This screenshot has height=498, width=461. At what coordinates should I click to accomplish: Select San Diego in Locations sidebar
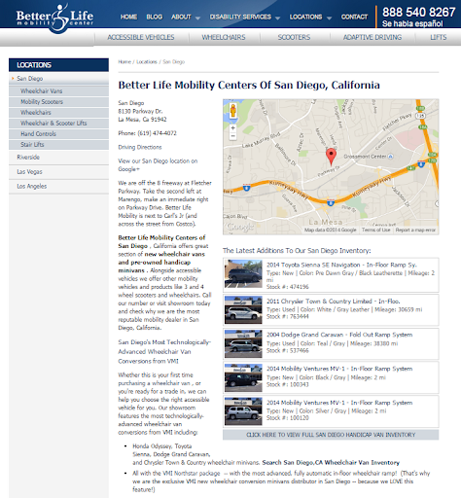[x=58, y=79]
